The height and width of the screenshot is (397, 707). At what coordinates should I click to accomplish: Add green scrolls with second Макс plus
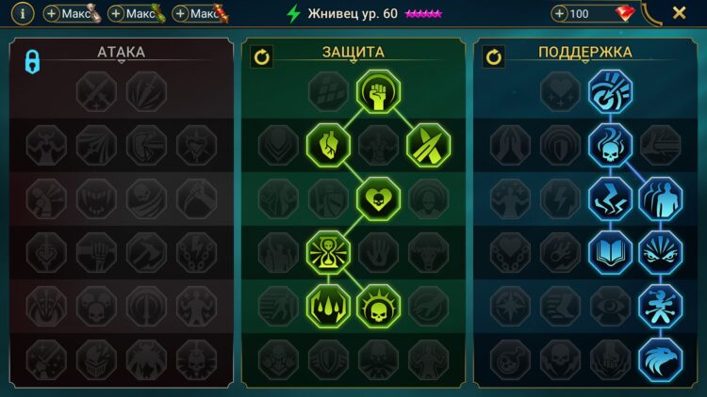(115, 14)
